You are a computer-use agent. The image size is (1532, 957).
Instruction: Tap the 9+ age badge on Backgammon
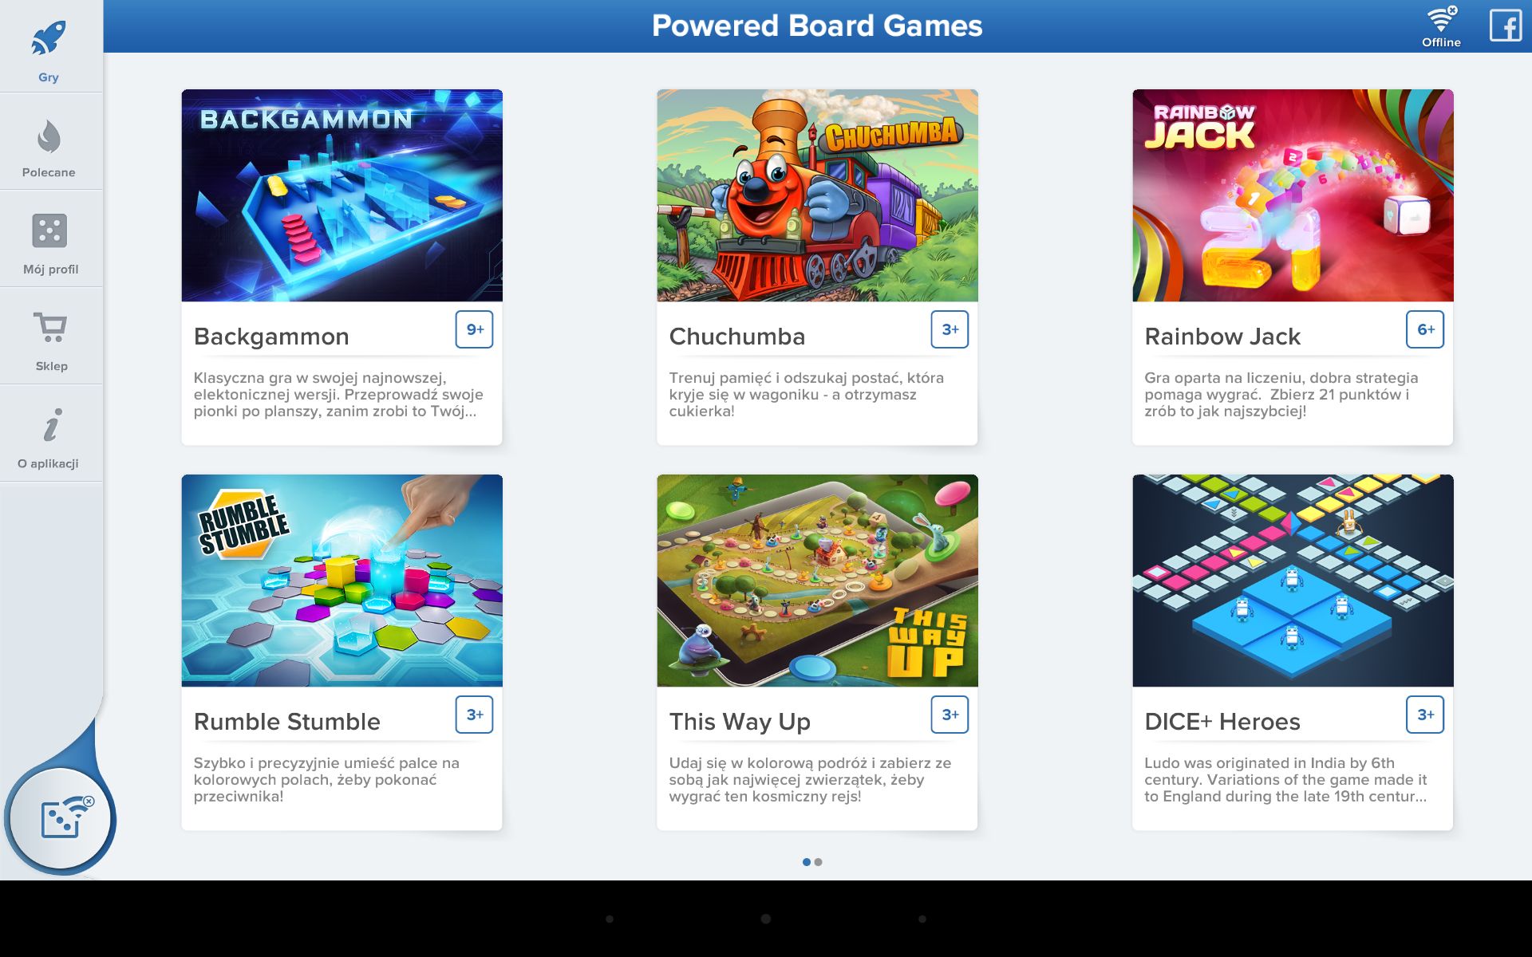[474, 329]
